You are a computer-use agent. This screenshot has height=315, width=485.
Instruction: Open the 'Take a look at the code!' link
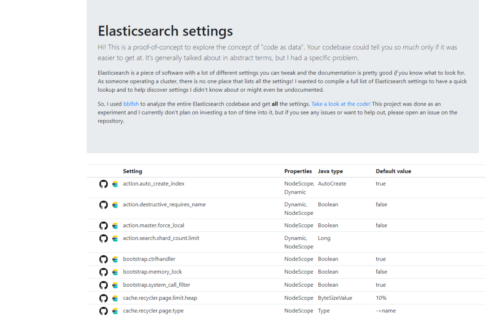click(341, 104)
